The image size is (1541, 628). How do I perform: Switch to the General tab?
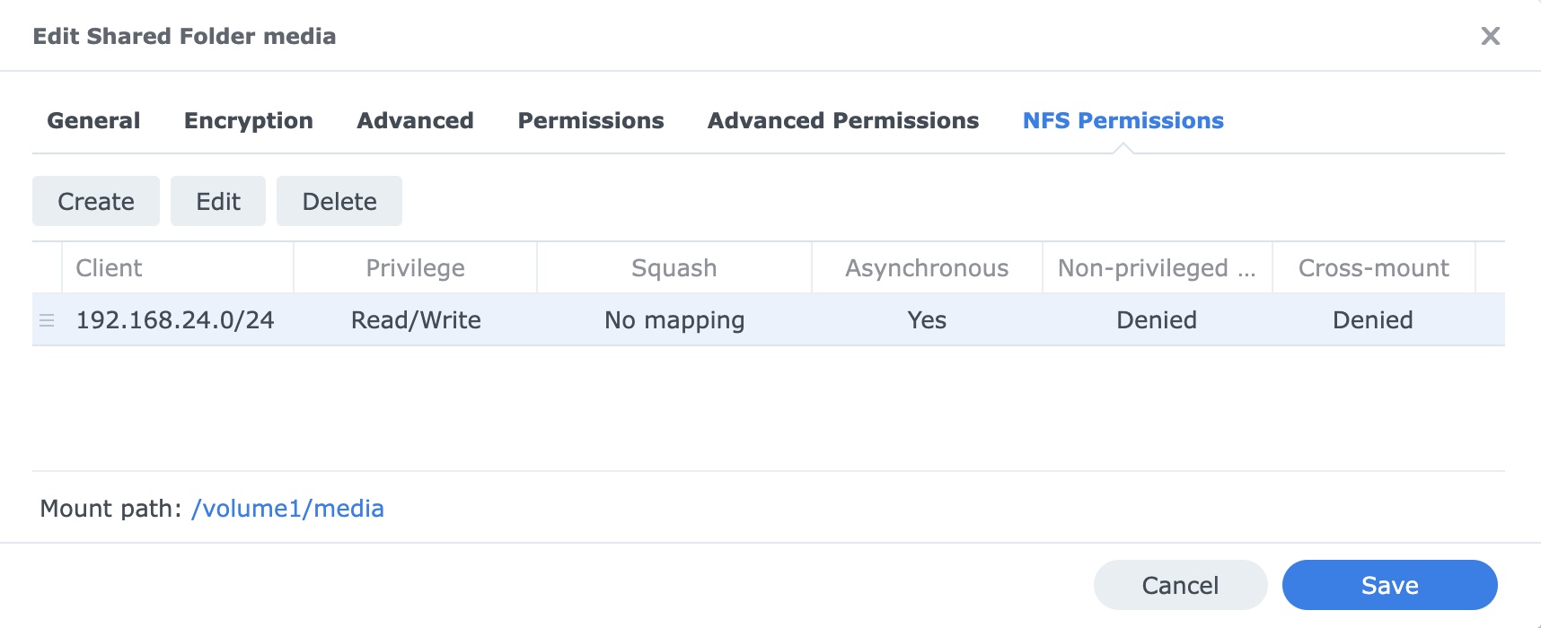(x=93, y=121)
